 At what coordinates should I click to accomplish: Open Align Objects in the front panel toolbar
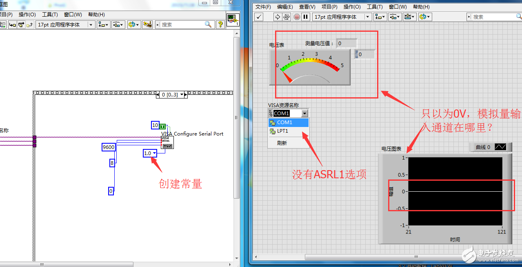380,17
